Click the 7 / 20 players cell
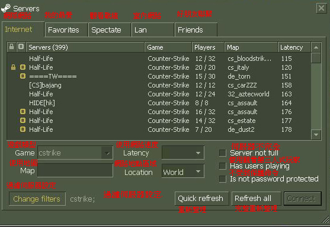330x227 pixels. point(203,129)
